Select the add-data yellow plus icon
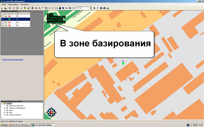The height and width of the screenshot is (127, 204). click(x=25, y=8)
